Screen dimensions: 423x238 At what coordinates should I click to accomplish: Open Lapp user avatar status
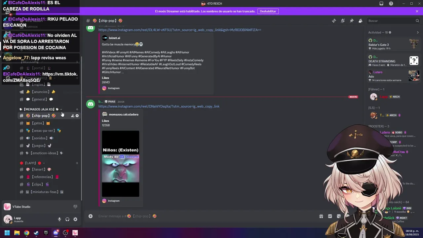[x=8, y=219]
